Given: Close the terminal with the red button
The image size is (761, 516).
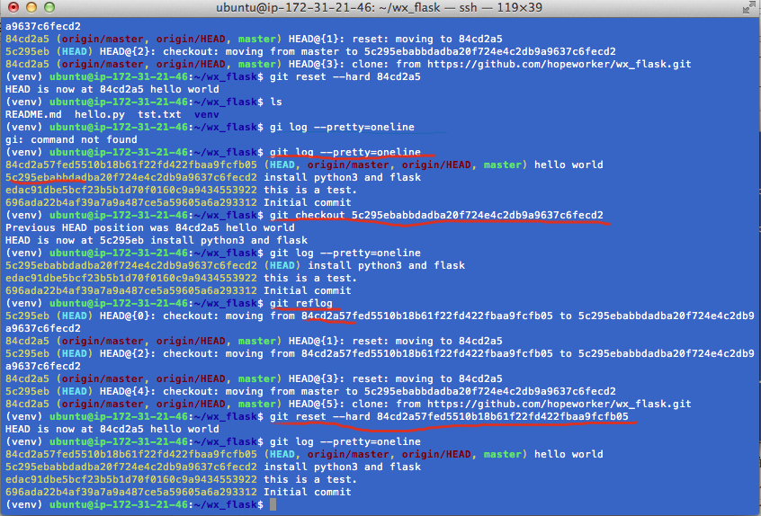Looking at the screenshot, I should [13, 7].
